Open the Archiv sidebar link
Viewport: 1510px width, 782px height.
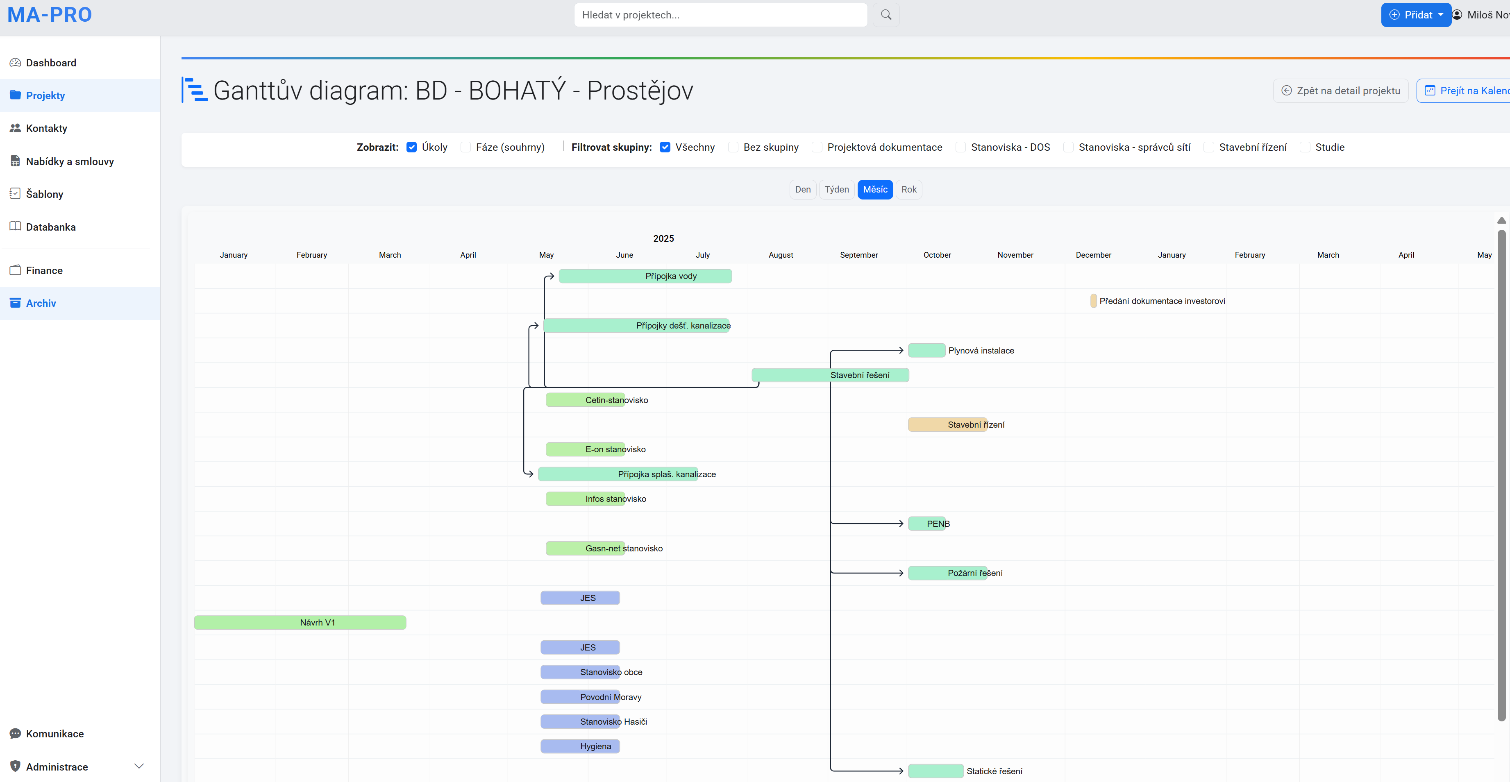[x=41, y=303]
